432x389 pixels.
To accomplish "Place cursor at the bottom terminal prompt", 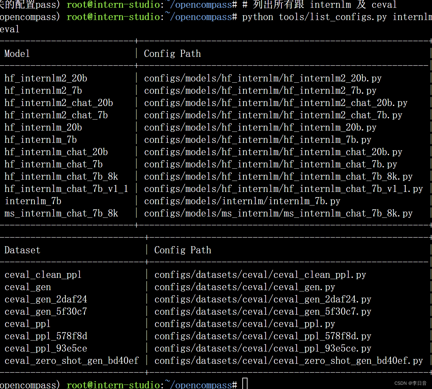I will (245, 384).
